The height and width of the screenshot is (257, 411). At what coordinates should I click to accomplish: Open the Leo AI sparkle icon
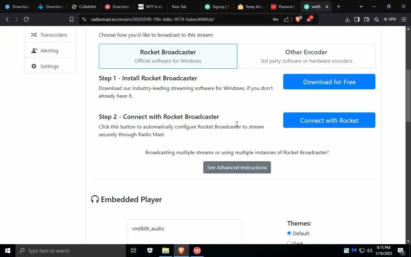tap(376, 19)
